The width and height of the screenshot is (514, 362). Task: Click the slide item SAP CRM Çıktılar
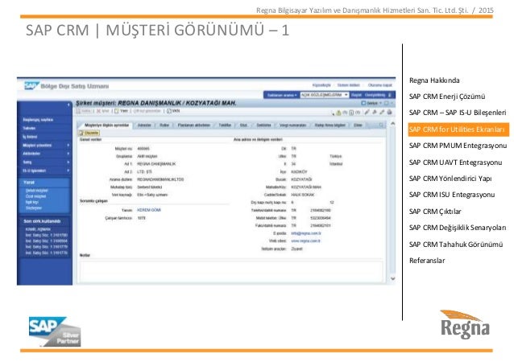point(435,212)
